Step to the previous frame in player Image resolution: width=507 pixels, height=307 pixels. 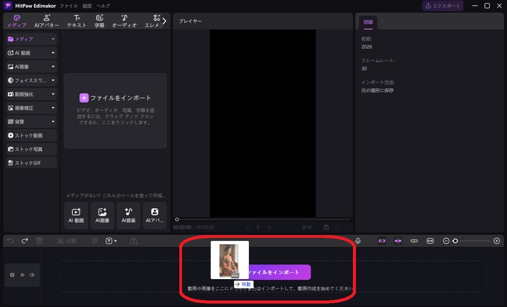248,227
